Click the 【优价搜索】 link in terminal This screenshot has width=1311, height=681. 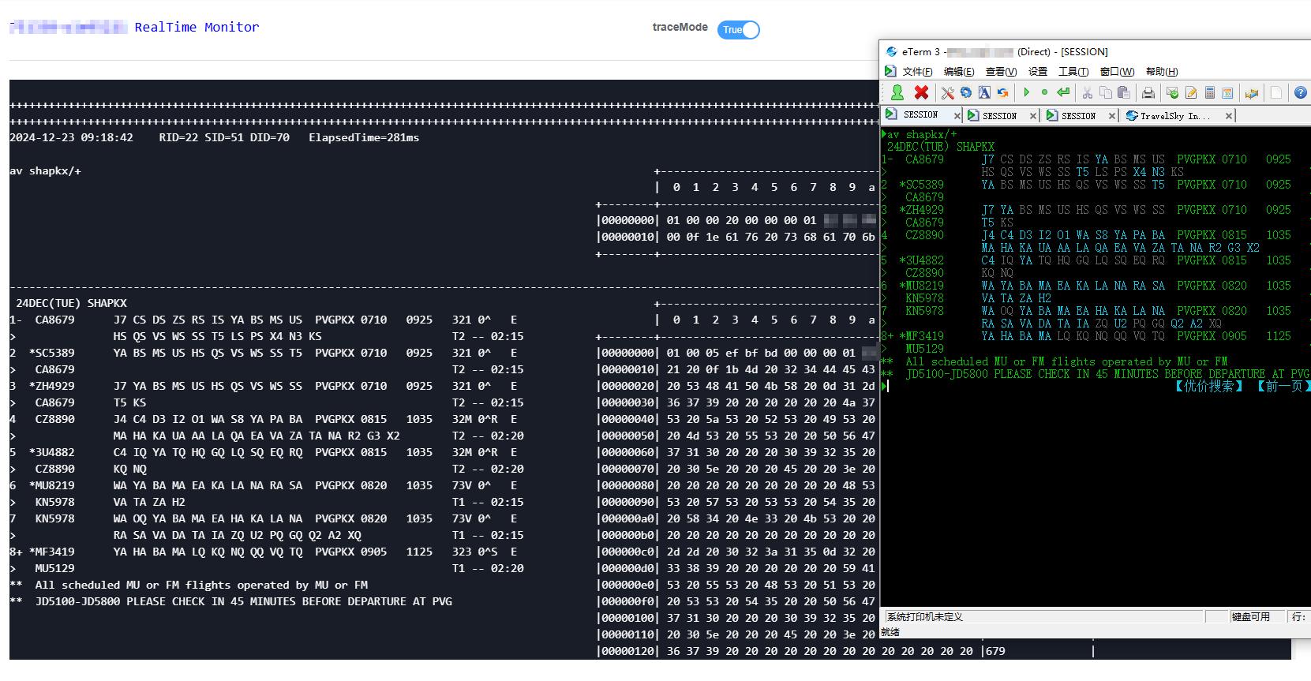1208,387
